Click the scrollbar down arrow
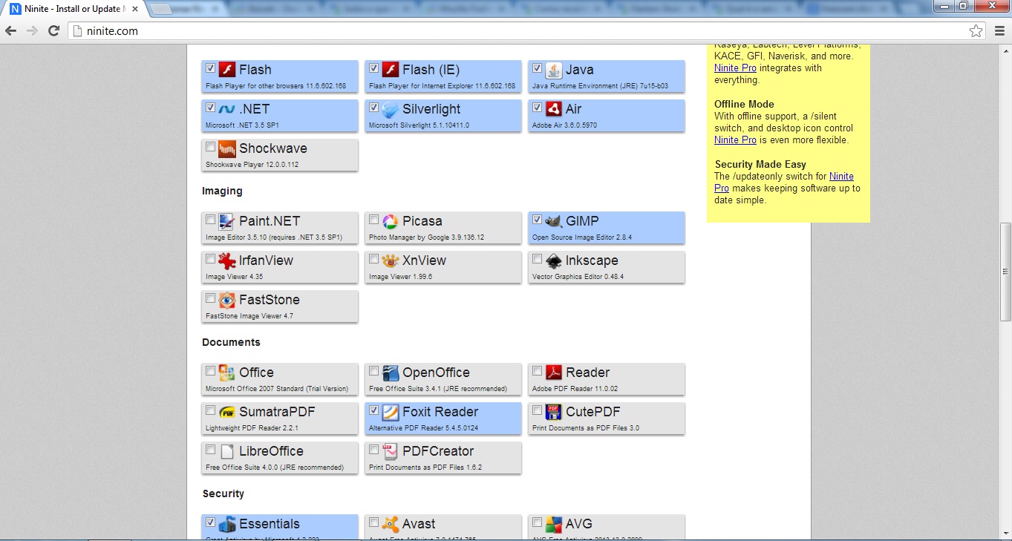The image size is (1012, 541). pos(1005,534)
